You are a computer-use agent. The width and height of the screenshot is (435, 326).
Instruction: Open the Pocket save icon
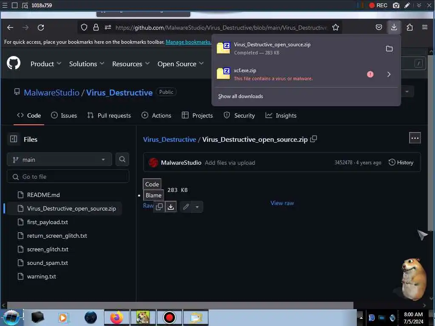379,27
